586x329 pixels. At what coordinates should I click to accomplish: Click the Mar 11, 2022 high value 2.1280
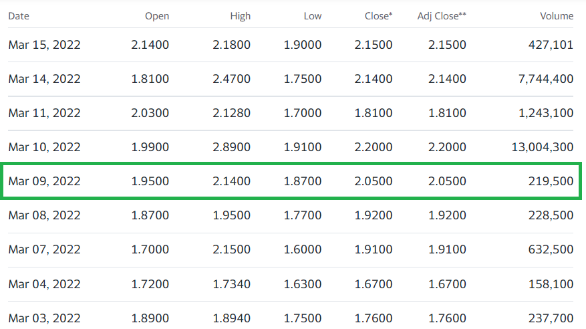click(x=231, y=113)
